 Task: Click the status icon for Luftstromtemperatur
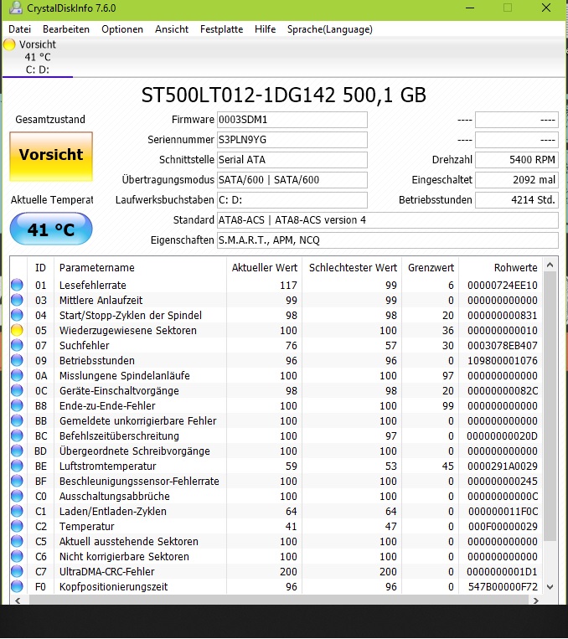(x=17, y=466)
